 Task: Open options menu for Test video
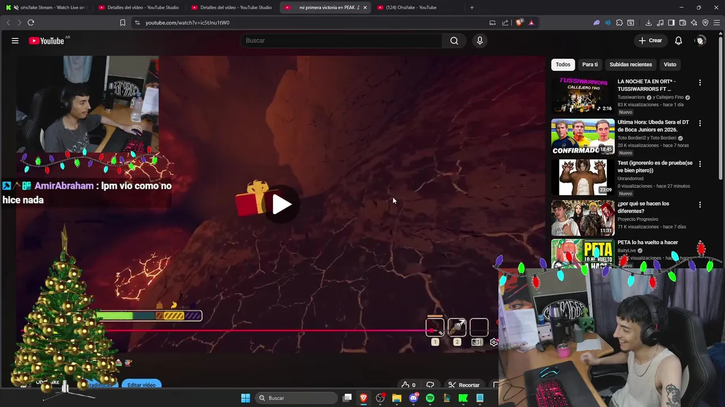point(700,164)
